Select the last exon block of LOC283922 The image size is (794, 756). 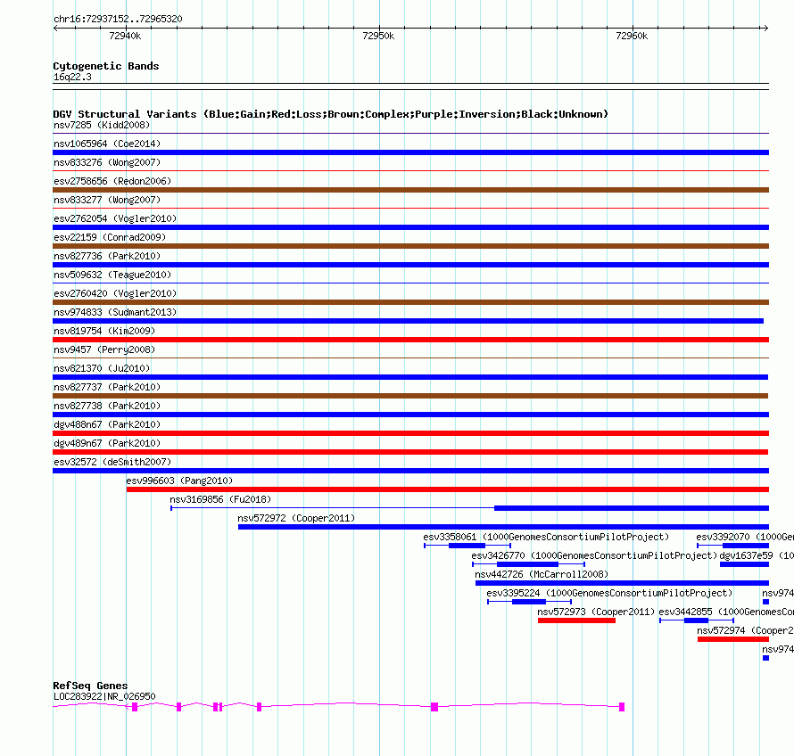tap(622, 707)
